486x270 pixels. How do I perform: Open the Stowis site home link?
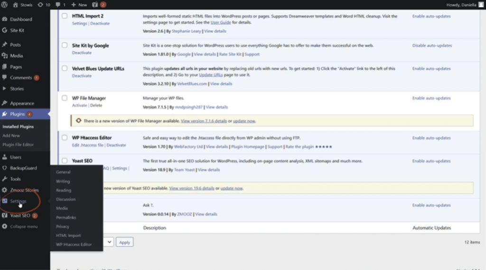coord(23,5)
